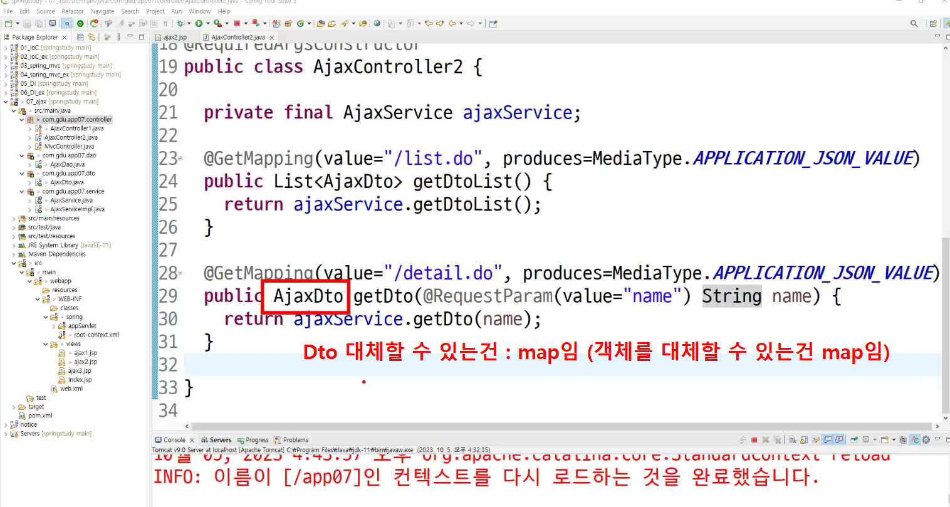
Task: Click the Open Web Browser globe icon
Action: pyautogui.click(x=377, y=23)
